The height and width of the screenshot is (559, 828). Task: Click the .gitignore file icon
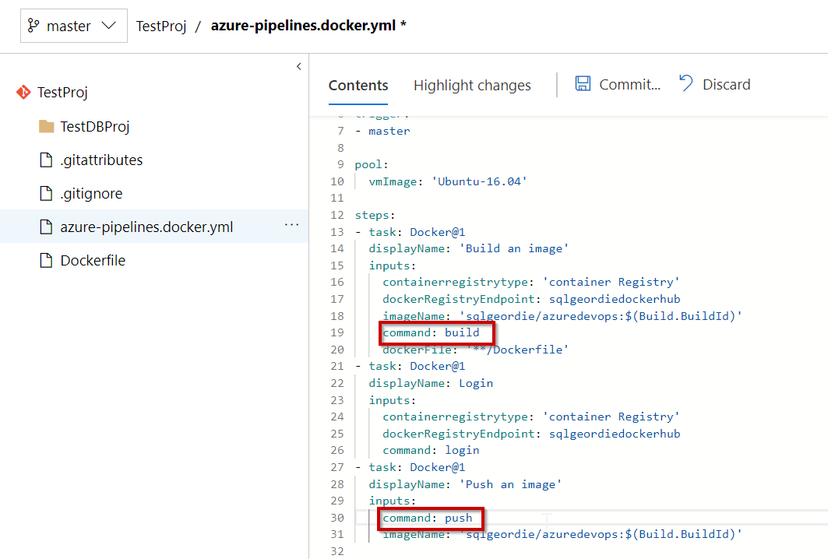47,194
